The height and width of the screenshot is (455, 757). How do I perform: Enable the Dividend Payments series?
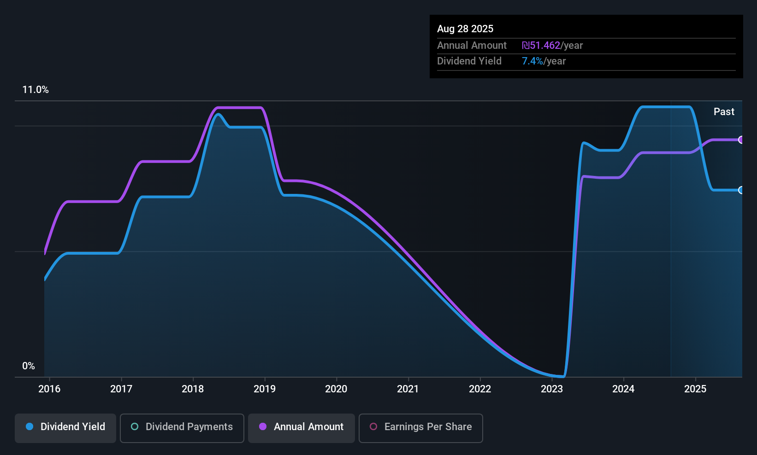pos(182,427)
